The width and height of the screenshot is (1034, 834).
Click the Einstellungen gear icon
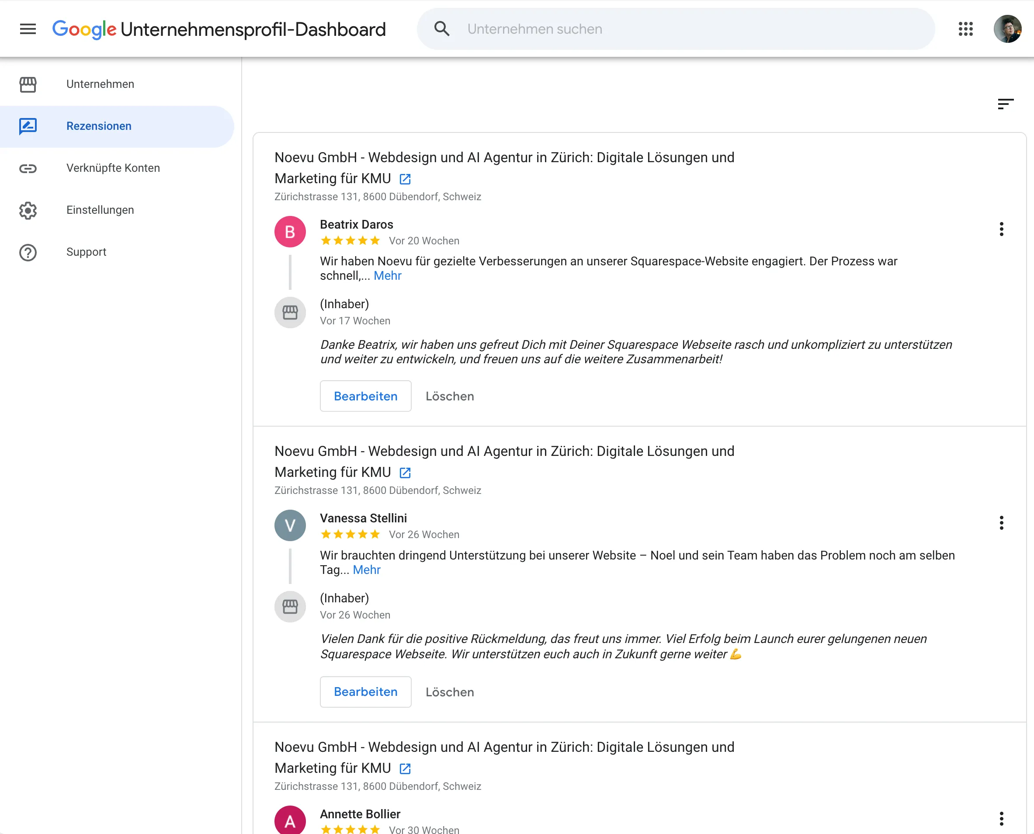point(28,210)
